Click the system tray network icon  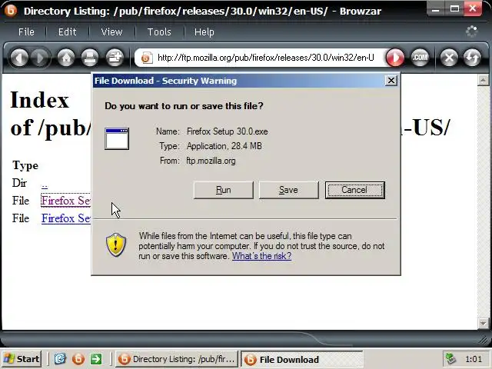(x=450, y=359)
